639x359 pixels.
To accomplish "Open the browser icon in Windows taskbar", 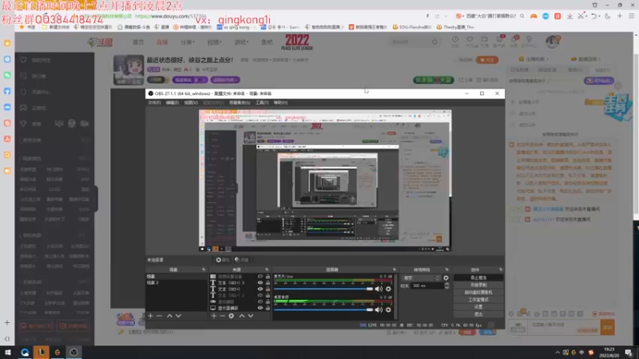I will point(25,352).
